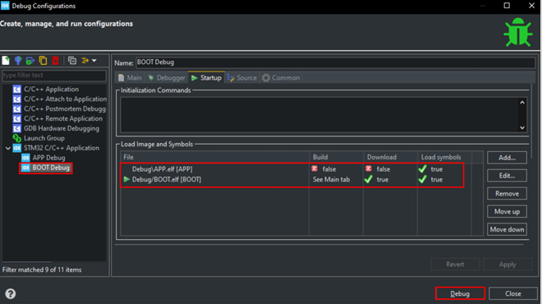Open the Source tab
Image resolution: width=542 pixels, height=304 pixels.
pyautogui.click(x=242, y=78)
